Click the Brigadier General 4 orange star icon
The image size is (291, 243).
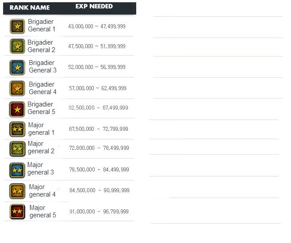[x=17, y=88]
